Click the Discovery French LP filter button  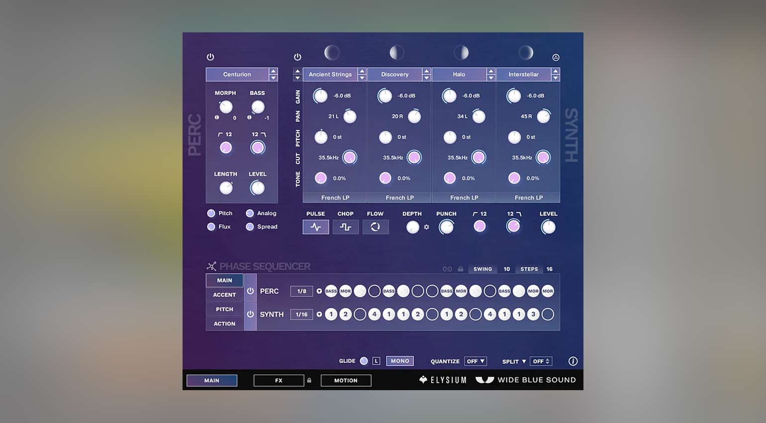point(399,198)
